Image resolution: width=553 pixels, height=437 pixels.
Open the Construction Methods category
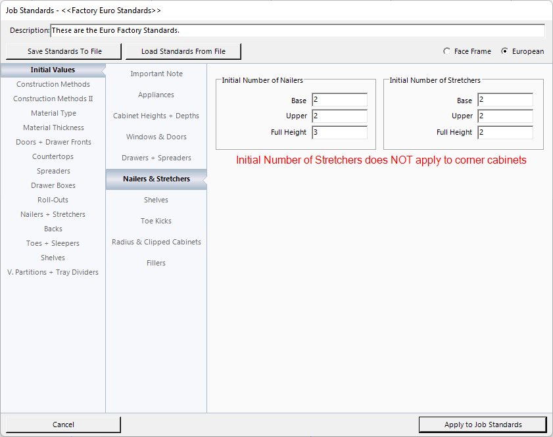pos(53,84)
